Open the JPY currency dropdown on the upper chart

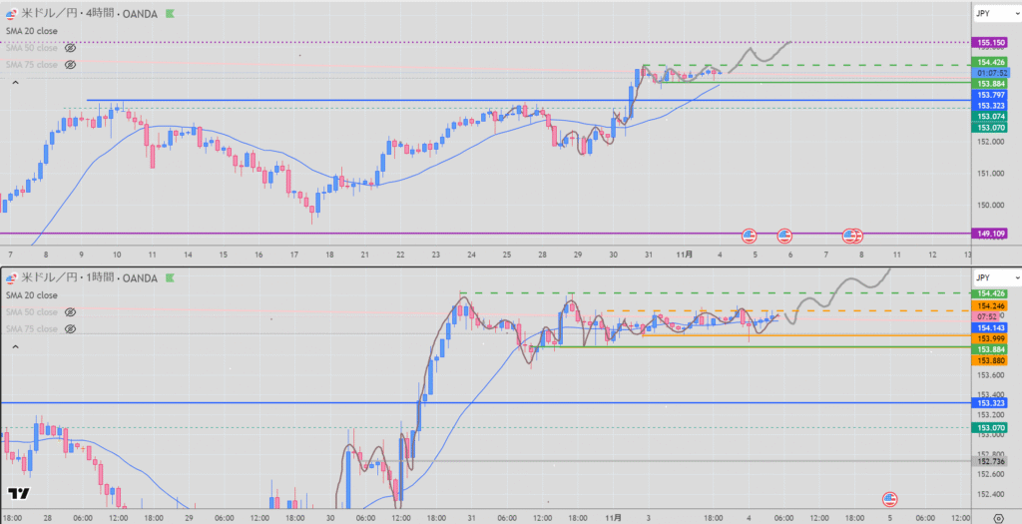[x=993, y=15]
